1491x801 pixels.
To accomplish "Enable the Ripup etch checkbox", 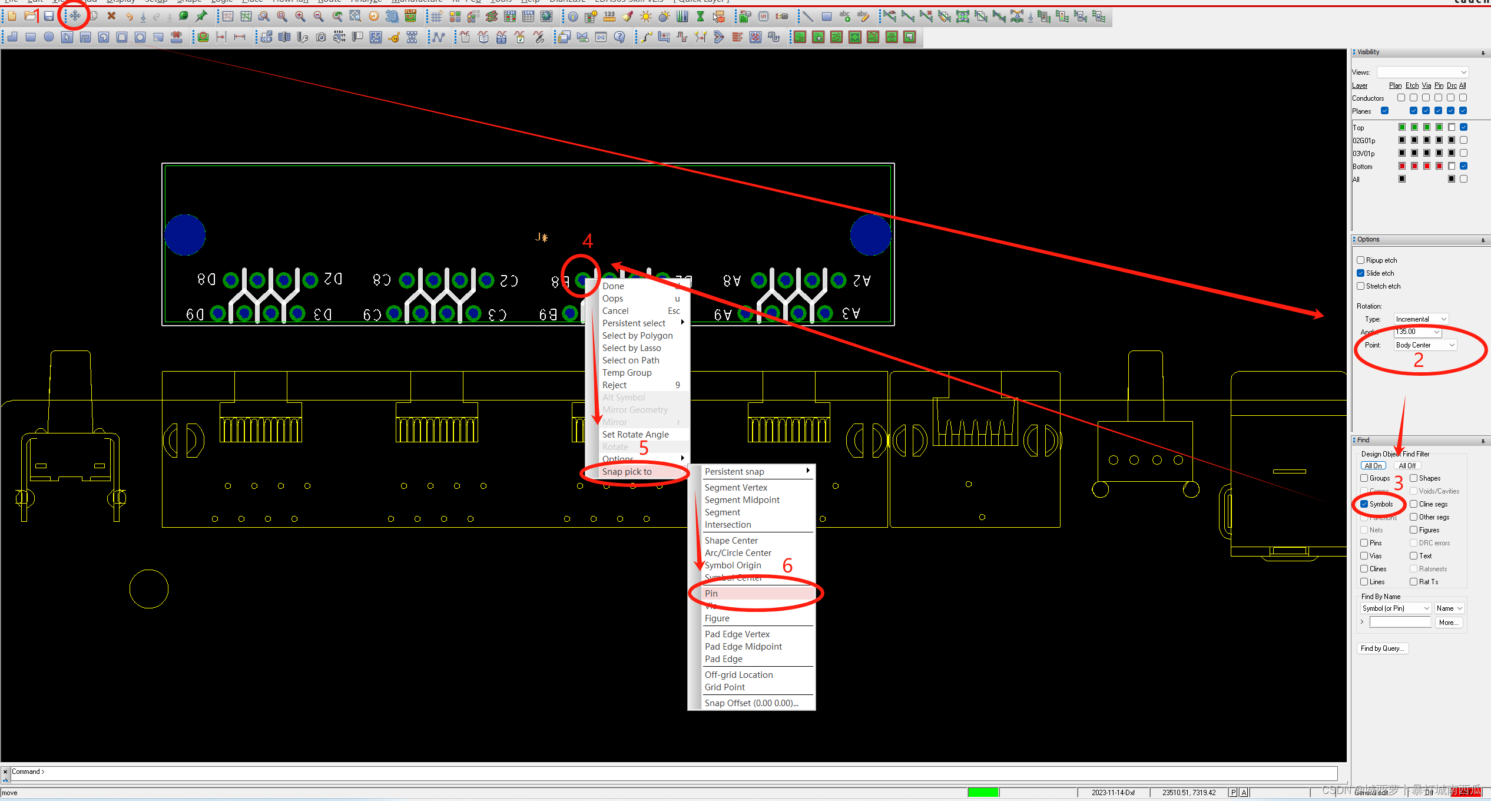I will pyautogui.click(x=1360, y=260).
